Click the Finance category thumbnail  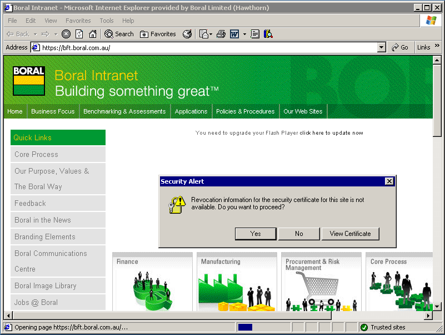coord(152,284)
